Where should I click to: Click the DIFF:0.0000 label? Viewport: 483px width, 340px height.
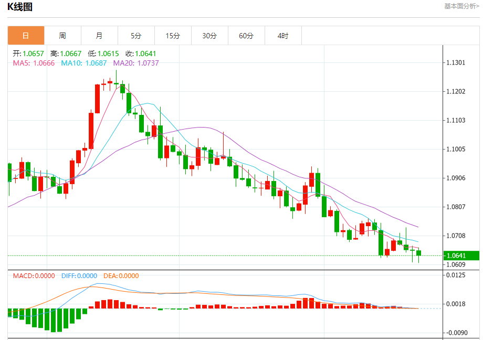tap(79, 276)
